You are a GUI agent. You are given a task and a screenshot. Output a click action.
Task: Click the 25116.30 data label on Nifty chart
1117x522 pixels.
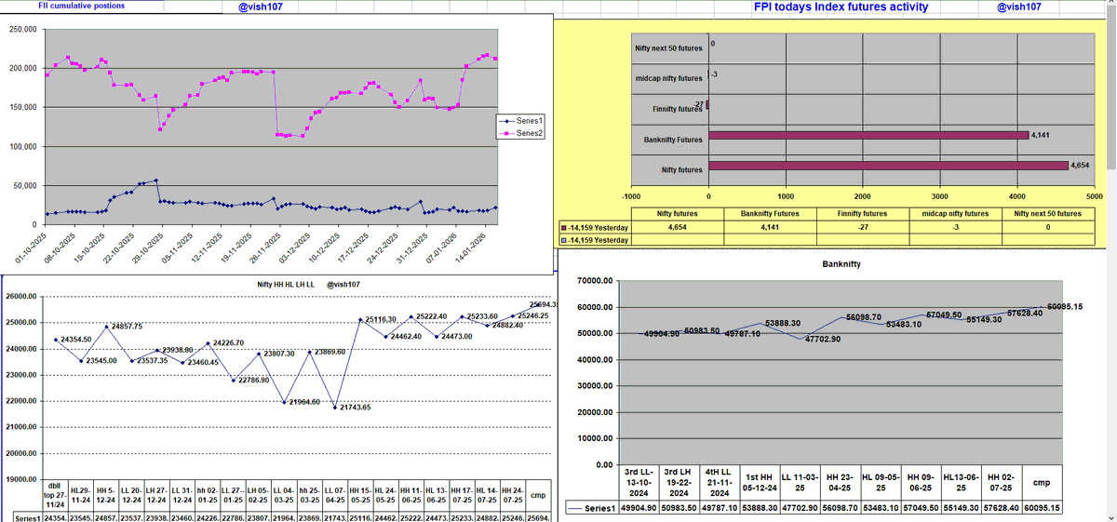pyautogui.click(x=382, y=319)
